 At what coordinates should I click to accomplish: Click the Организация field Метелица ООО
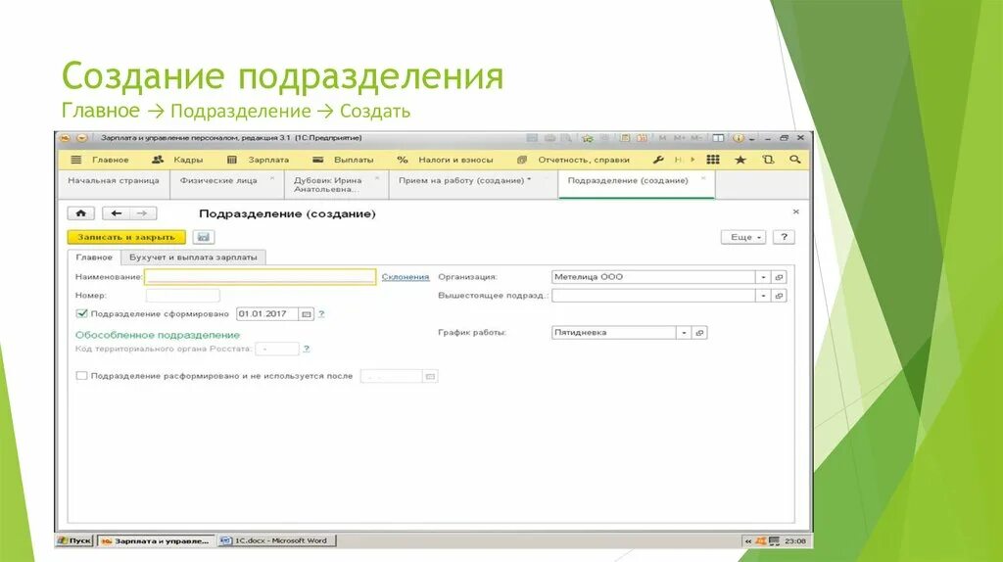[653, 277]
